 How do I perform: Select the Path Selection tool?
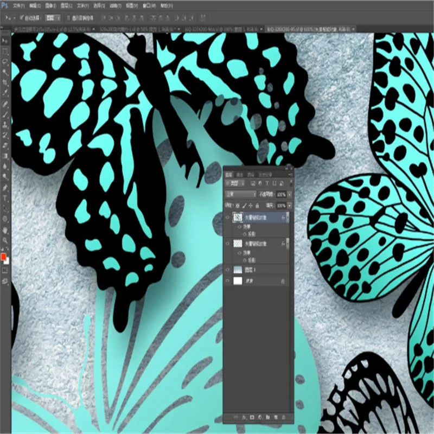pyautogui.click(x=5, y=209)
